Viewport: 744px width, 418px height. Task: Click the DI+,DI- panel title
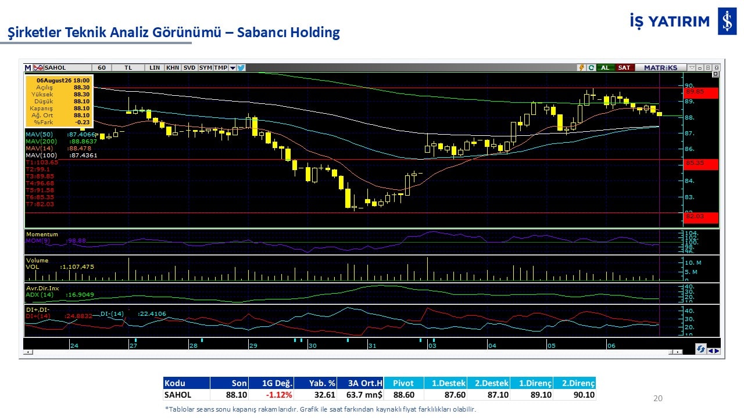click(38, 309)
